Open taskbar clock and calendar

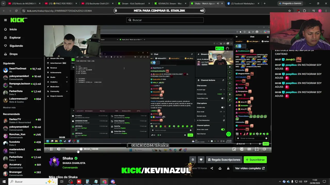click(x=315, y=182)
